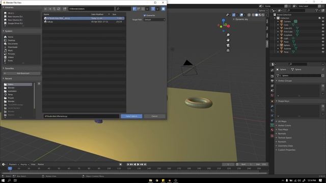Expand Torus item in outliner

click(x=278, y=52)
